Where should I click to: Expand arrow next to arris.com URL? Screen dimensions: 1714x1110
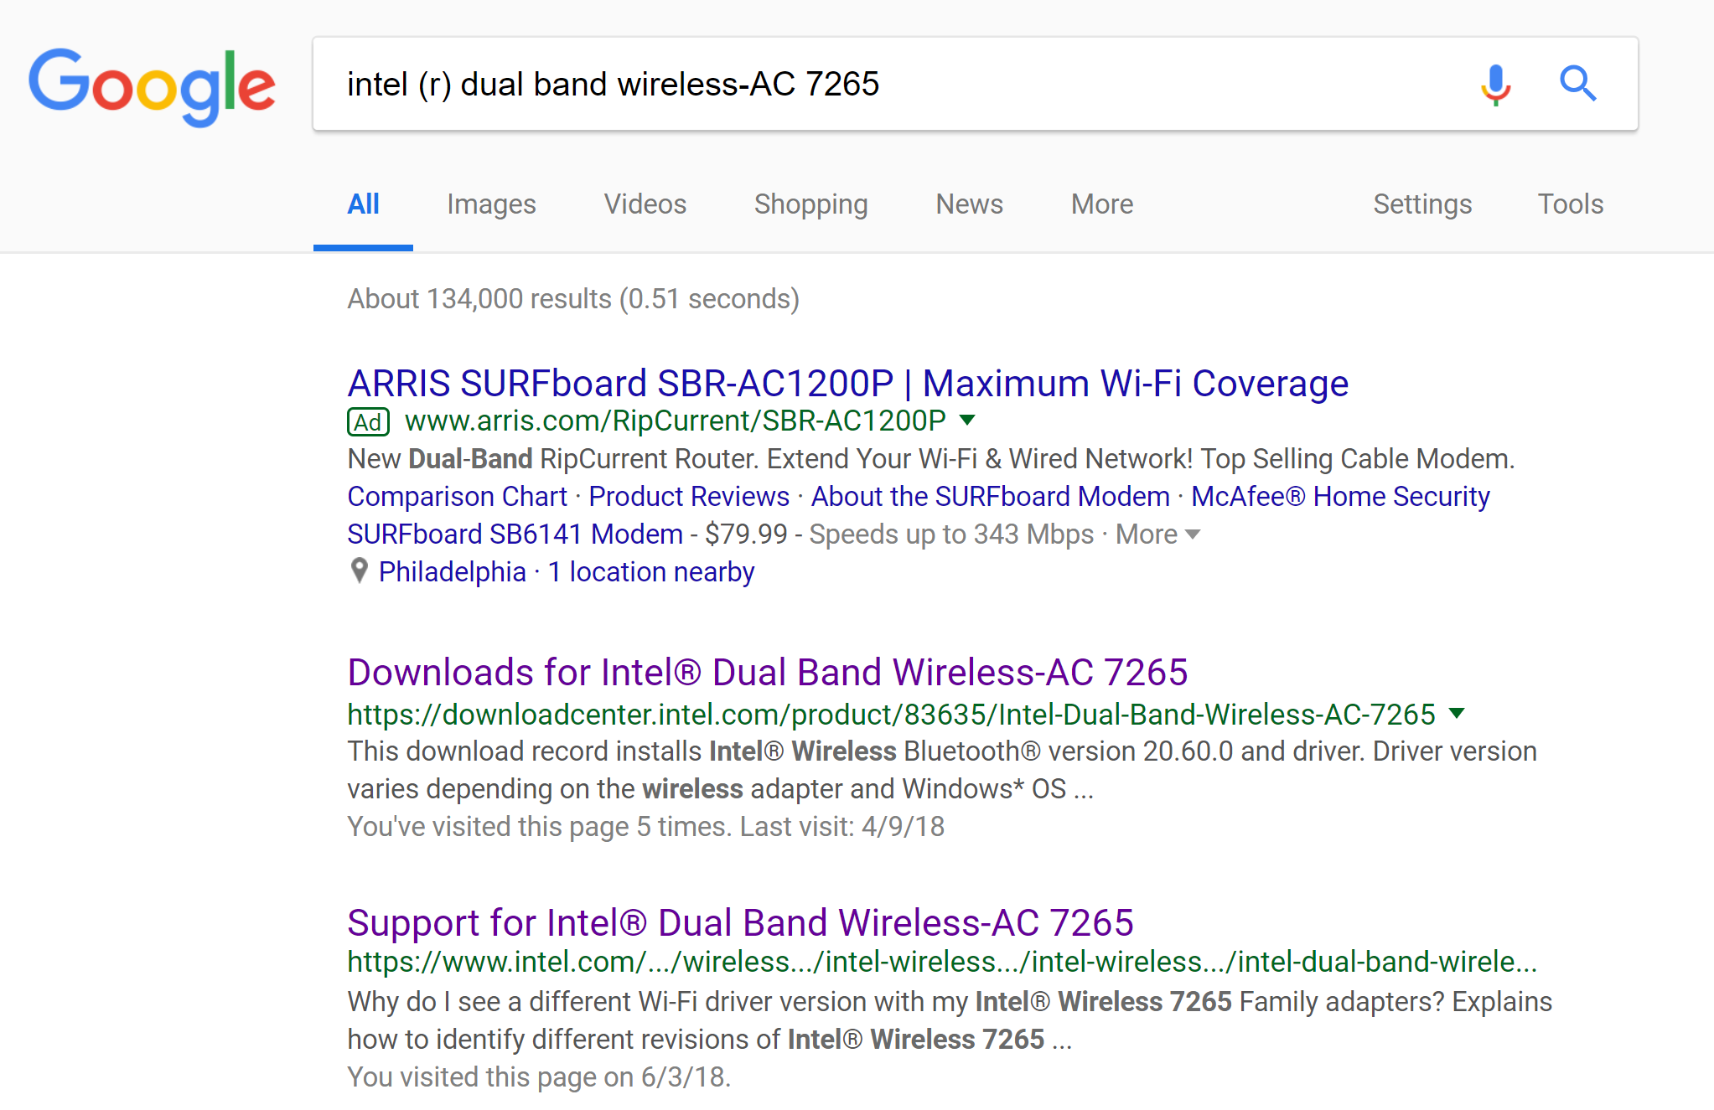[x=967, y=420]
